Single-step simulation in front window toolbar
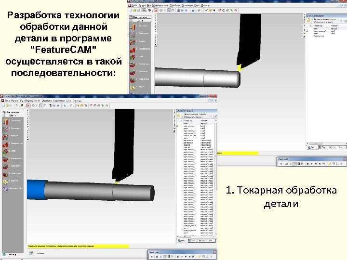 click(x=186, y=257)
